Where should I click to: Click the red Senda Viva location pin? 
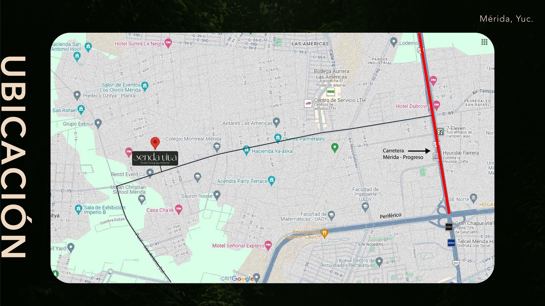pos(155,142)
